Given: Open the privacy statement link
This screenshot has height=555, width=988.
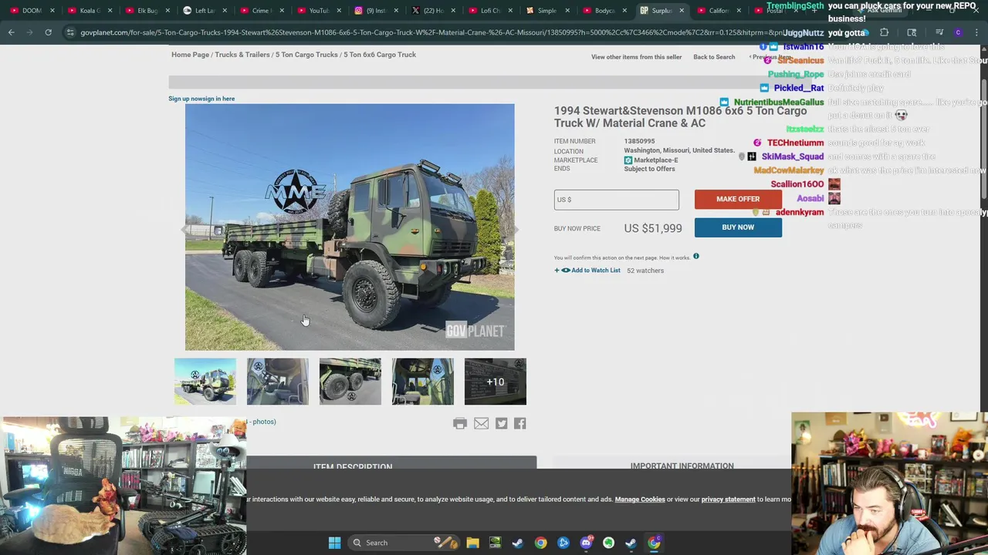Looking at the screenshot, I should coord(728,499).
